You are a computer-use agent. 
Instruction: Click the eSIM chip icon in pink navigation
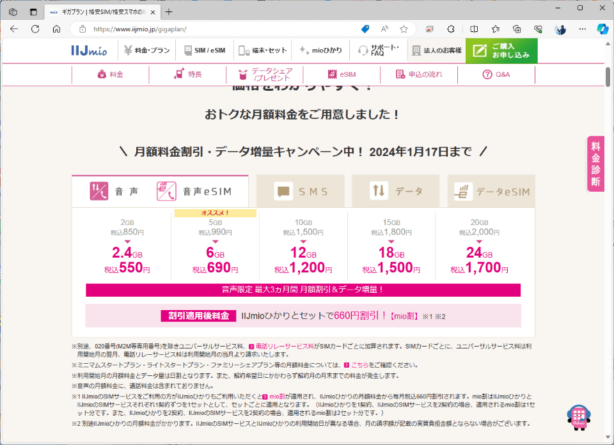tap(332, 74)
